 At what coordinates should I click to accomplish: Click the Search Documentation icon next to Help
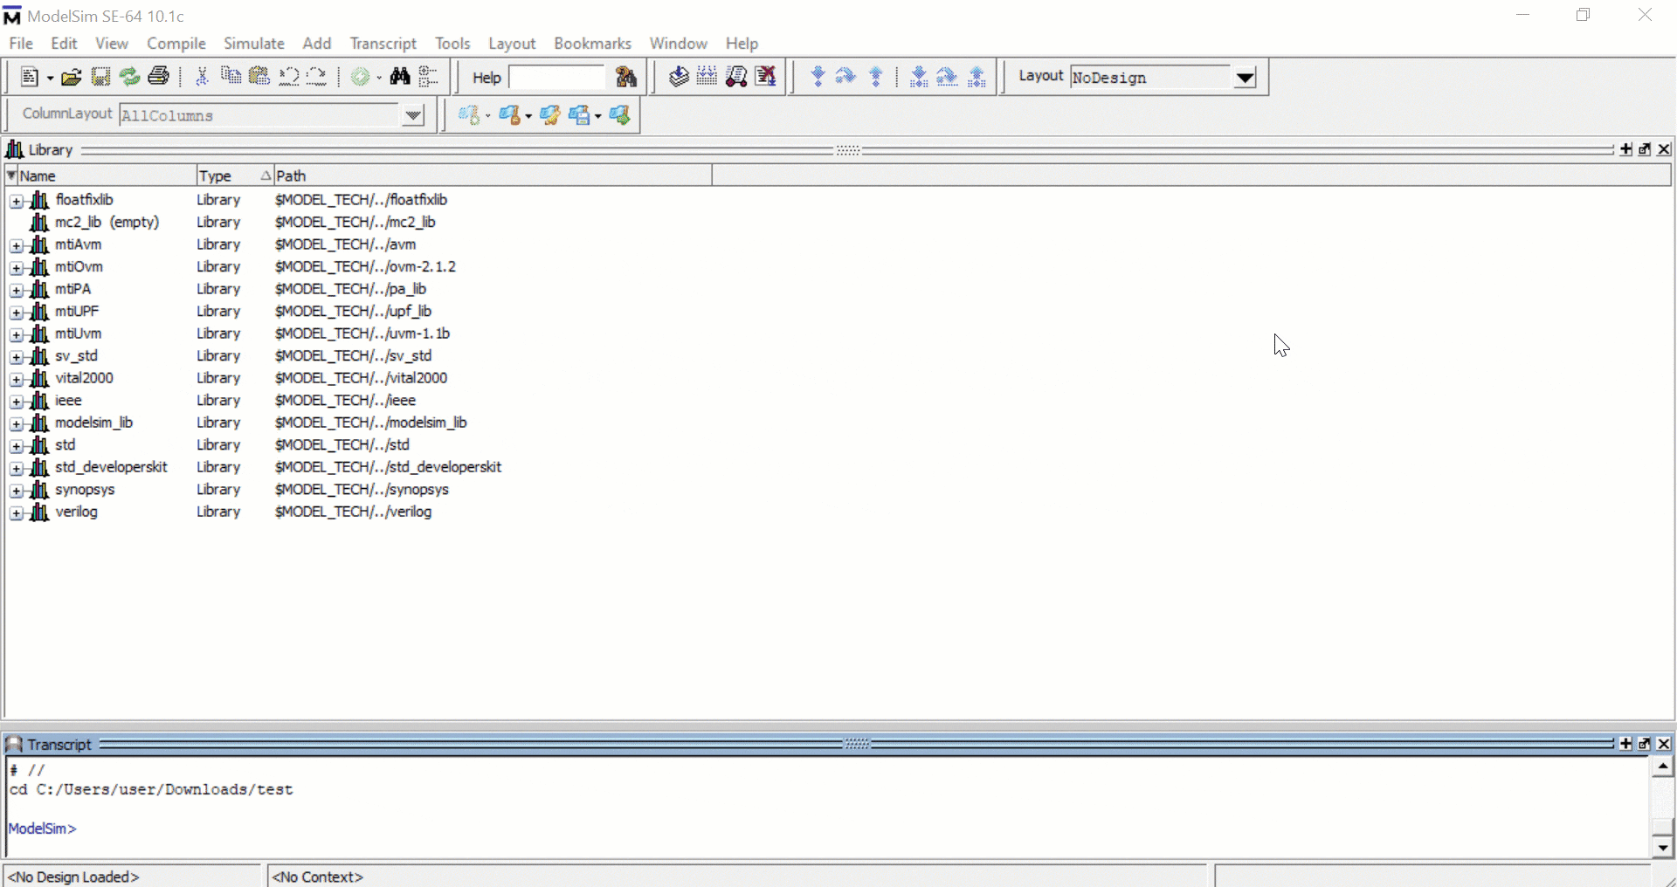tap(626, 77)
